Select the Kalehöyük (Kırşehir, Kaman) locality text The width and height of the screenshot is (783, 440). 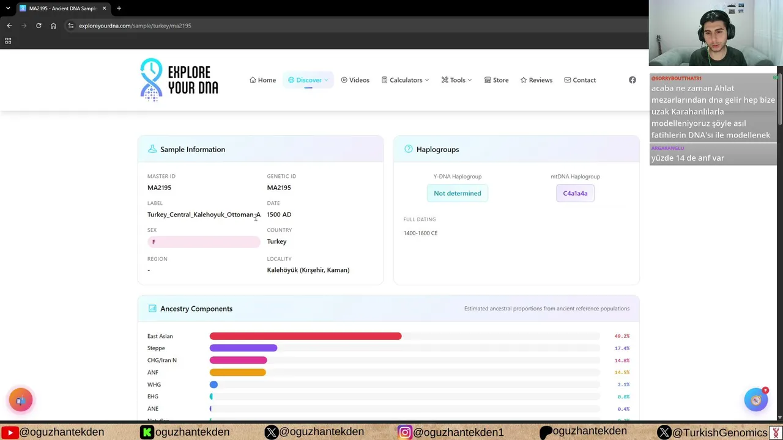point(308,270)
